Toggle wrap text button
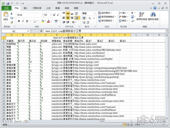This screenshot has height=128, width=170. 76,13
